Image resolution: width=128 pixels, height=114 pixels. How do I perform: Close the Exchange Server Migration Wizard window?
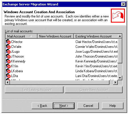tap(123, 4)
